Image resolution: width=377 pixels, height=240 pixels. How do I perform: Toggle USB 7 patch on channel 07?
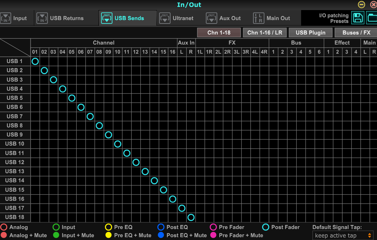[x=90, y=116]
